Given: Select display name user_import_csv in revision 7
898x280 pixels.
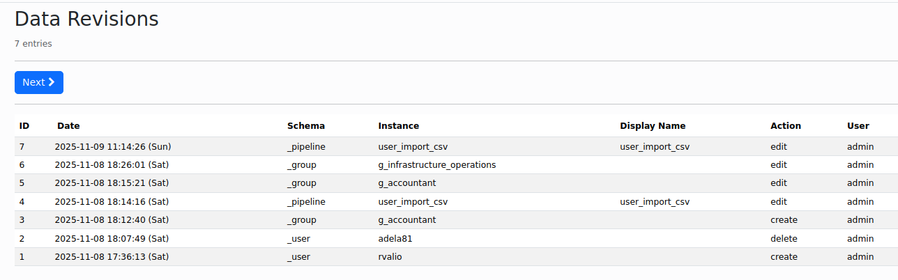Looking at the screenshot, I should 655,147.
